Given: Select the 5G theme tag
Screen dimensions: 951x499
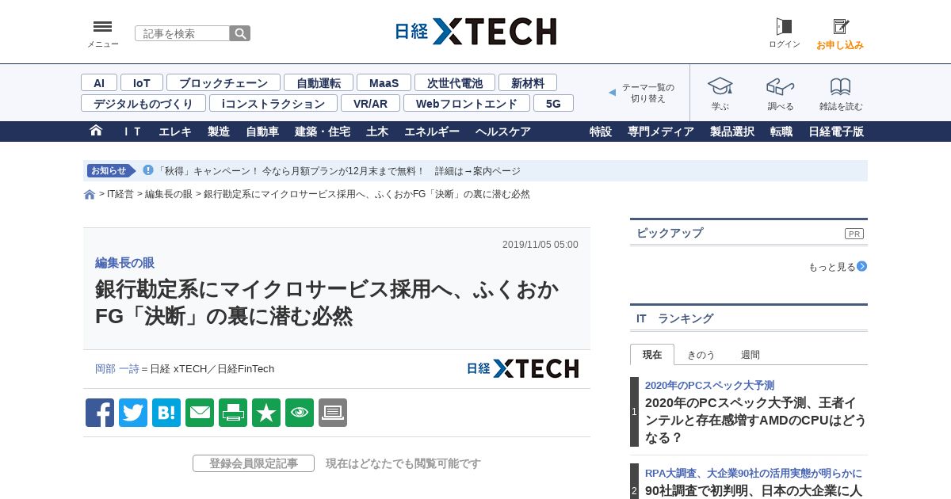Looking at the screenshot, I should [x=553, y=103].
